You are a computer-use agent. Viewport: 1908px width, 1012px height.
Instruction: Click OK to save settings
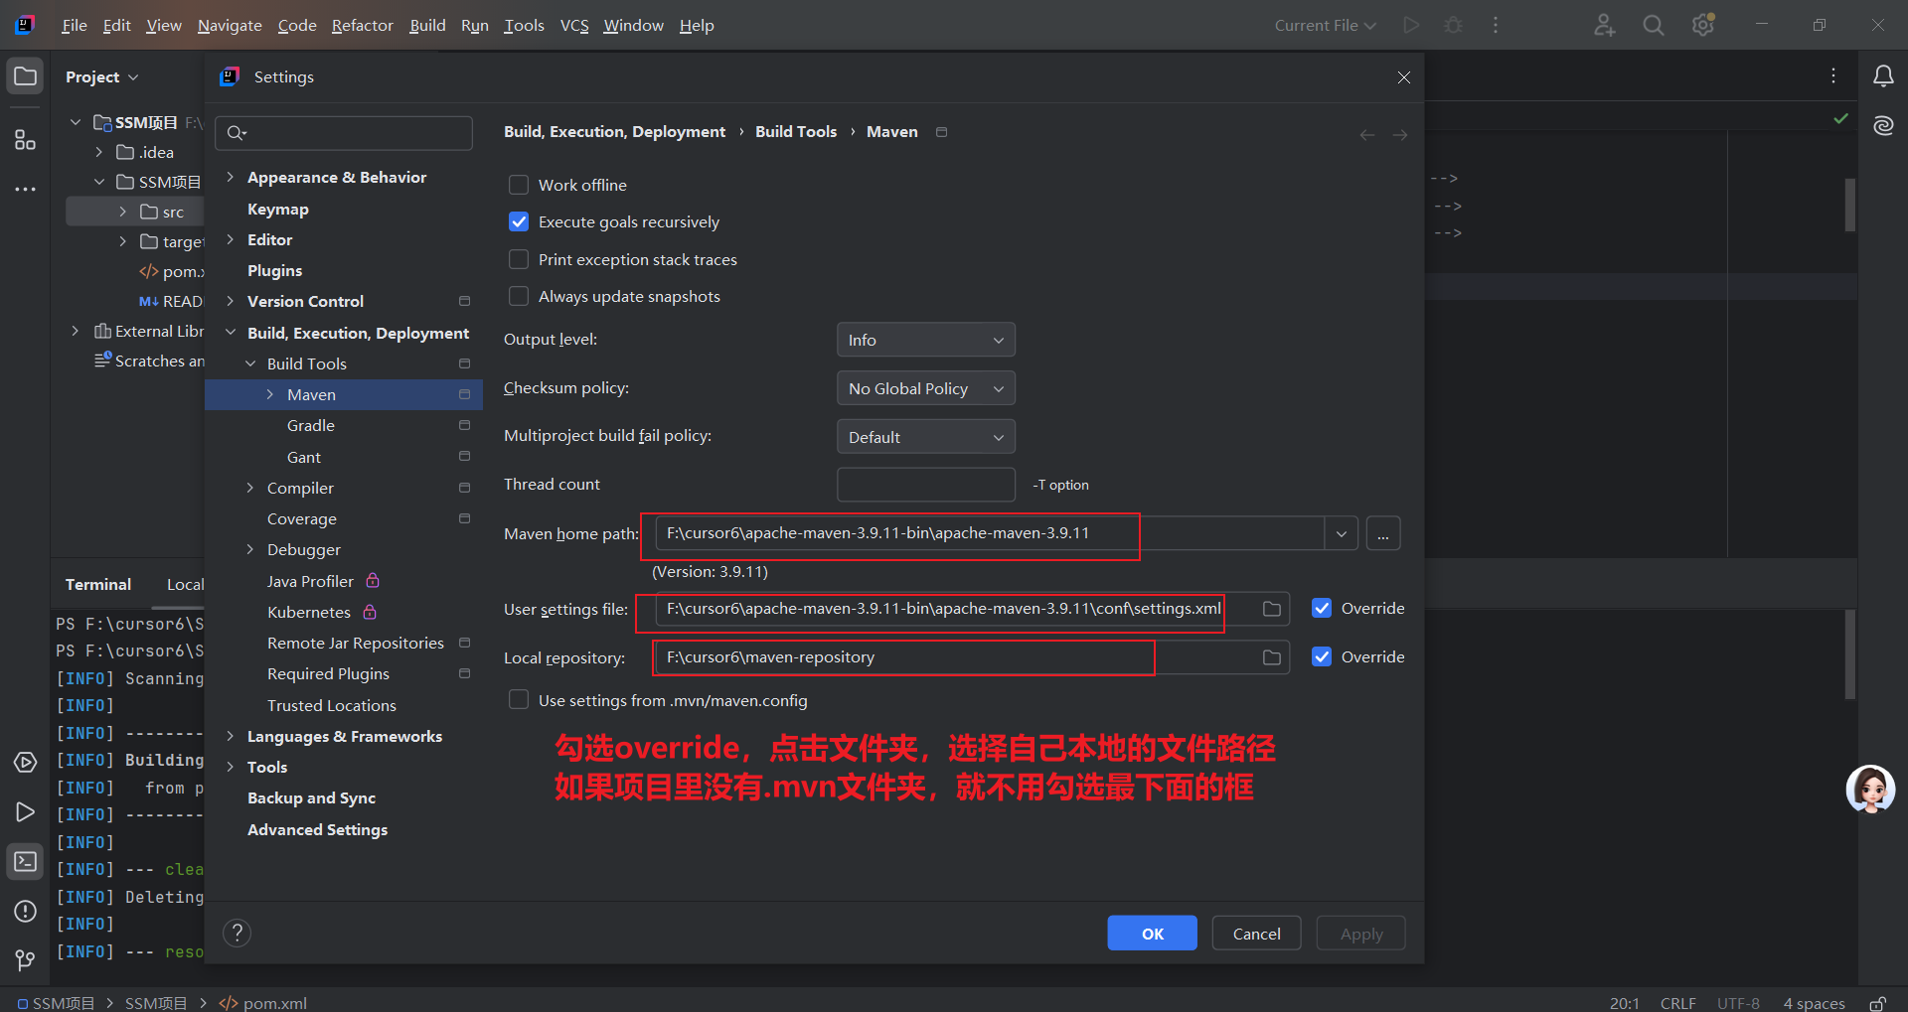(1153, 934)
